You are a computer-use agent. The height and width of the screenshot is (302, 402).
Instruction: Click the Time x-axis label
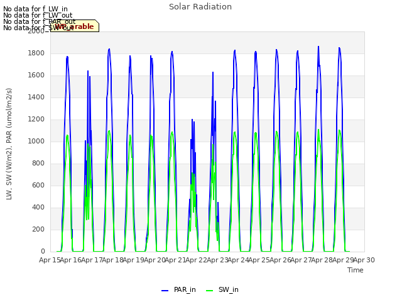click(356, 270)
